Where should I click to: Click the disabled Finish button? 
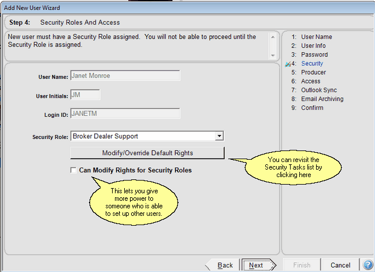pos(302,265)
